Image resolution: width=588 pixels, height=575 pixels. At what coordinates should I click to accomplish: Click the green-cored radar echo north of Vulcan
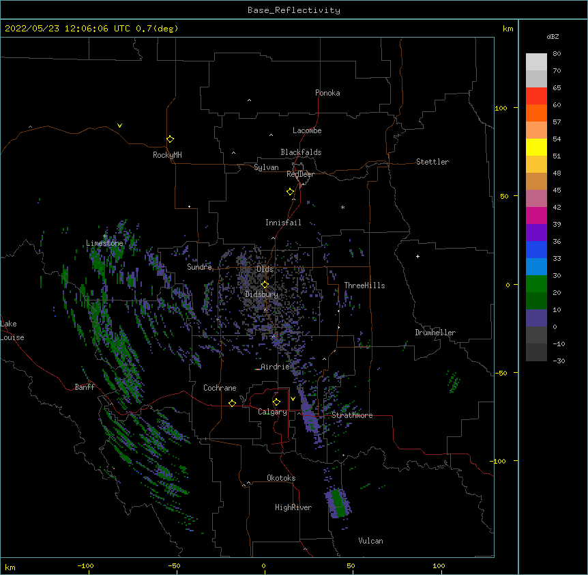pyautogui.click(x=338, y=503)
